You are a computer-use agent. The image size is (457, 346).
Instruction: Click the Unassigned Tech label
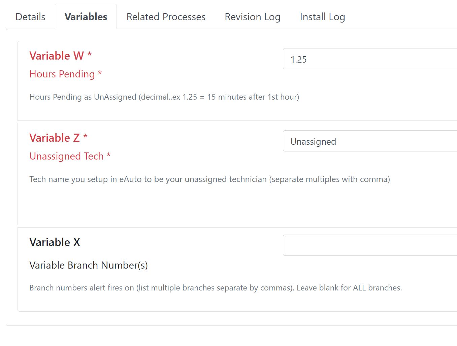click(x=66, y=156)
